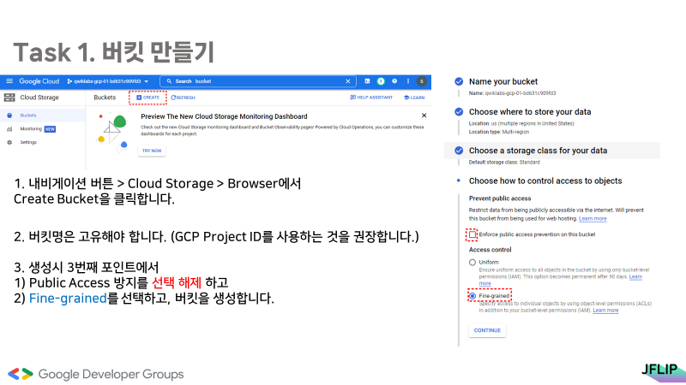Click the TRY NOW button

point(152,151)
